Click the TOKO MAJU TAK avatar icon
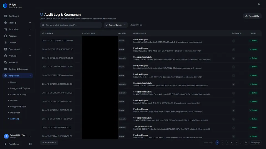 pos(6,136)
